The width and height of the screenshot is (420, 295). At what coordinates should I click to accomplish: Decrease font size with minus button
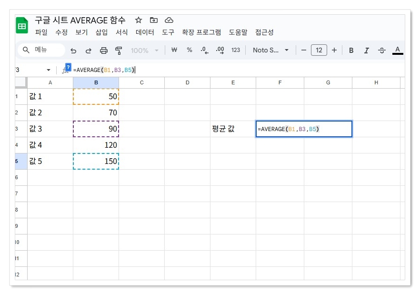point(303,50)
